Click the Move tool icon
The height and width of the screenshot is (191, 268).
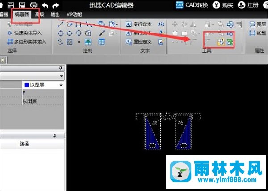(175, 25)
